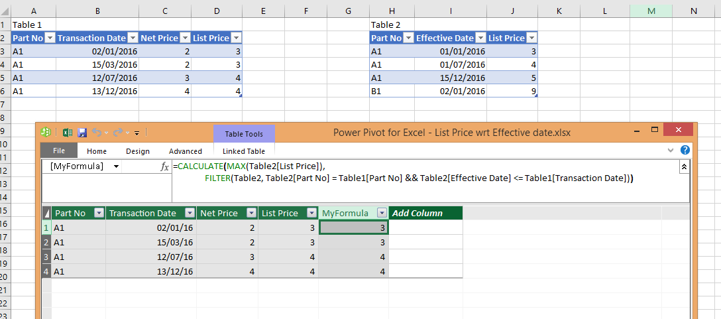
Task: Select Excel column M header
Action: [x=651, y=11]
